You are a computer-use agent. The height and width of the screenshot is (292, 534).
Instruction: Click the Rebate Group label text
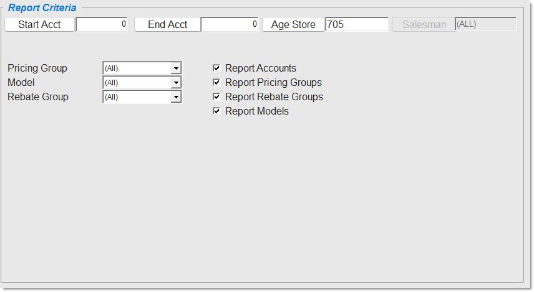[x=38, y=97]
